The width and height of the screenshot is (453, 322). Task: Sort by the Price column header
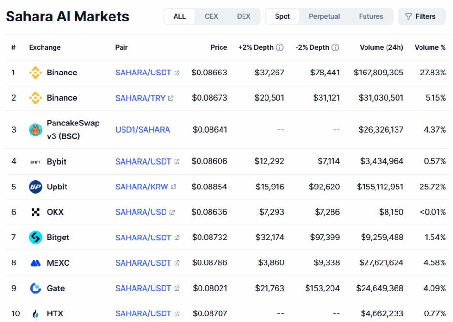click(x=219, y=48)
